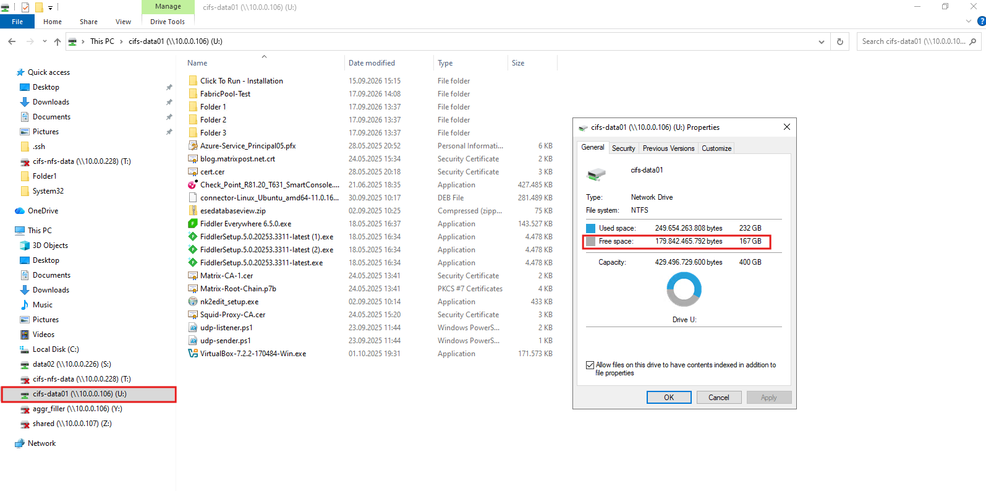
Task: Toggle content indexing checkbox for this drive
Action: pyautogui.click(x=590, y=365)
